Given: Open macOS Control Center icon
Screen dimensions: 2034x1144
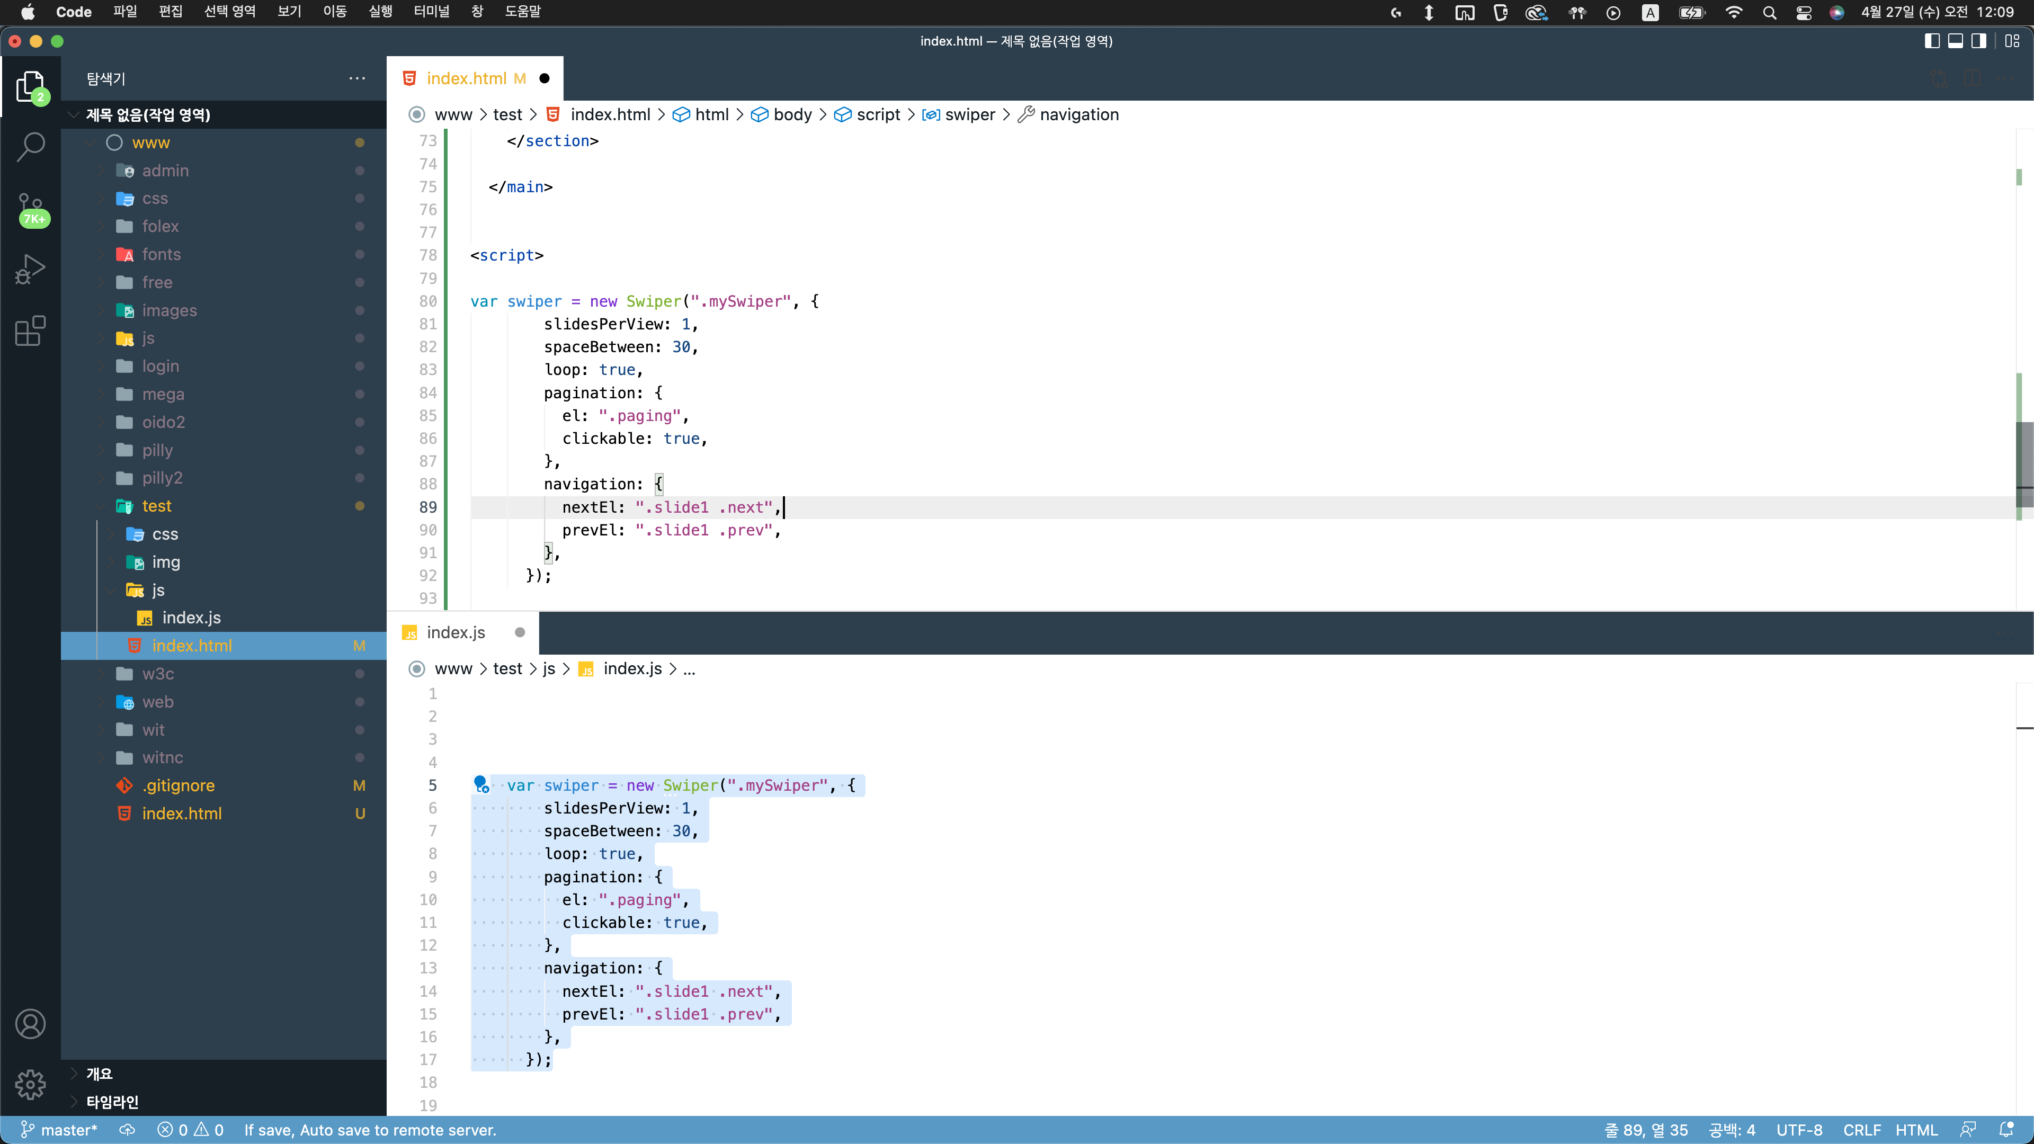Looking at the screenshot, I should [x=1804, y=12].
